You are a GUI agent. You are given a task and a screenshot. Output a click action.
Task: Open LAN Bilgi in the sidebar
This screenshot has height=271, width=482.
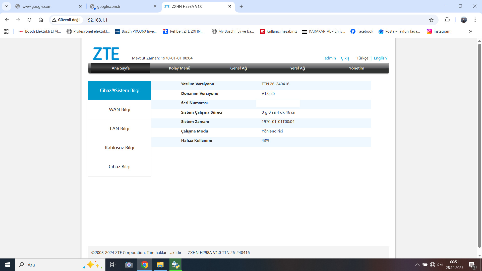[x=120, y=128]
